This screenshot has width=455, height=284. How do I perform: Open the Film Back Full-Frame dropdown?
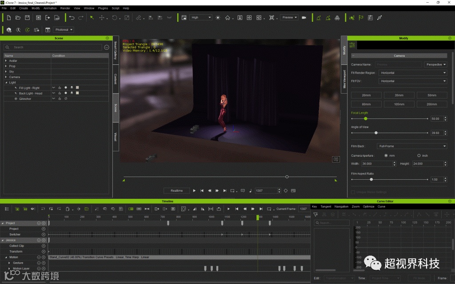click(x=412, y=146)
